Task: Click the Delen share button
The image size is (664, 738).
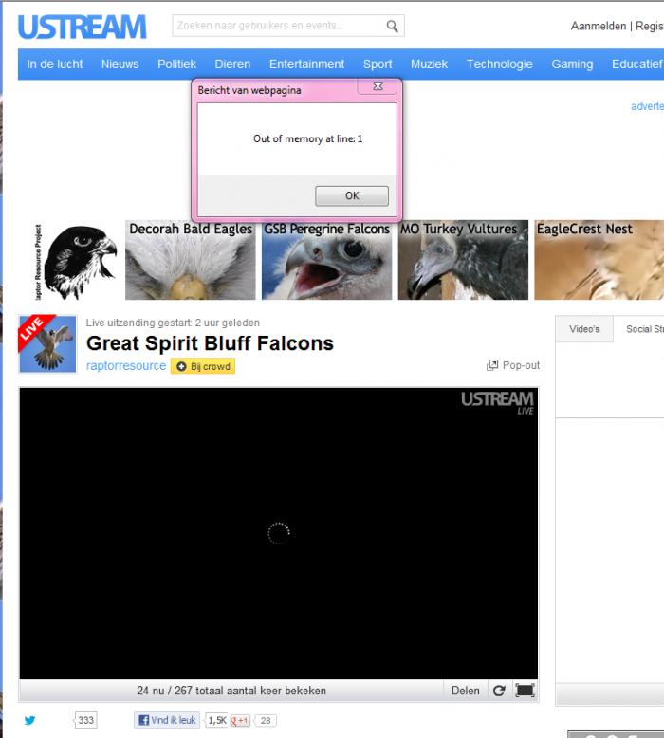Action: (466, 691)
